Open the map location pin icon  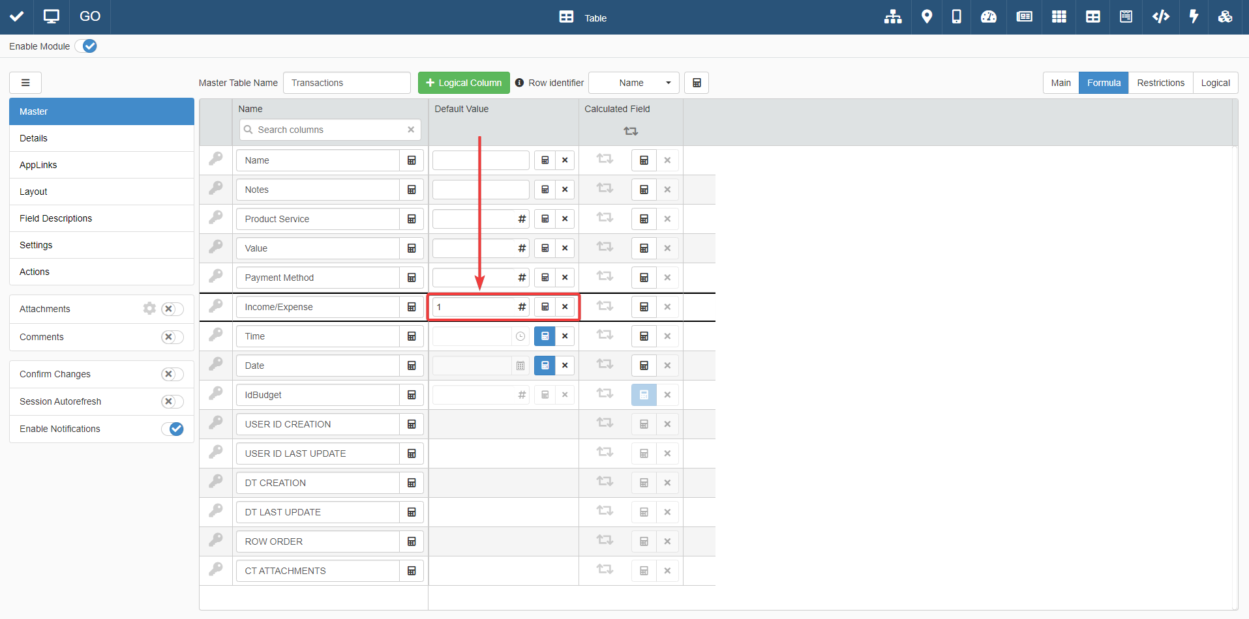pos(926,17)
